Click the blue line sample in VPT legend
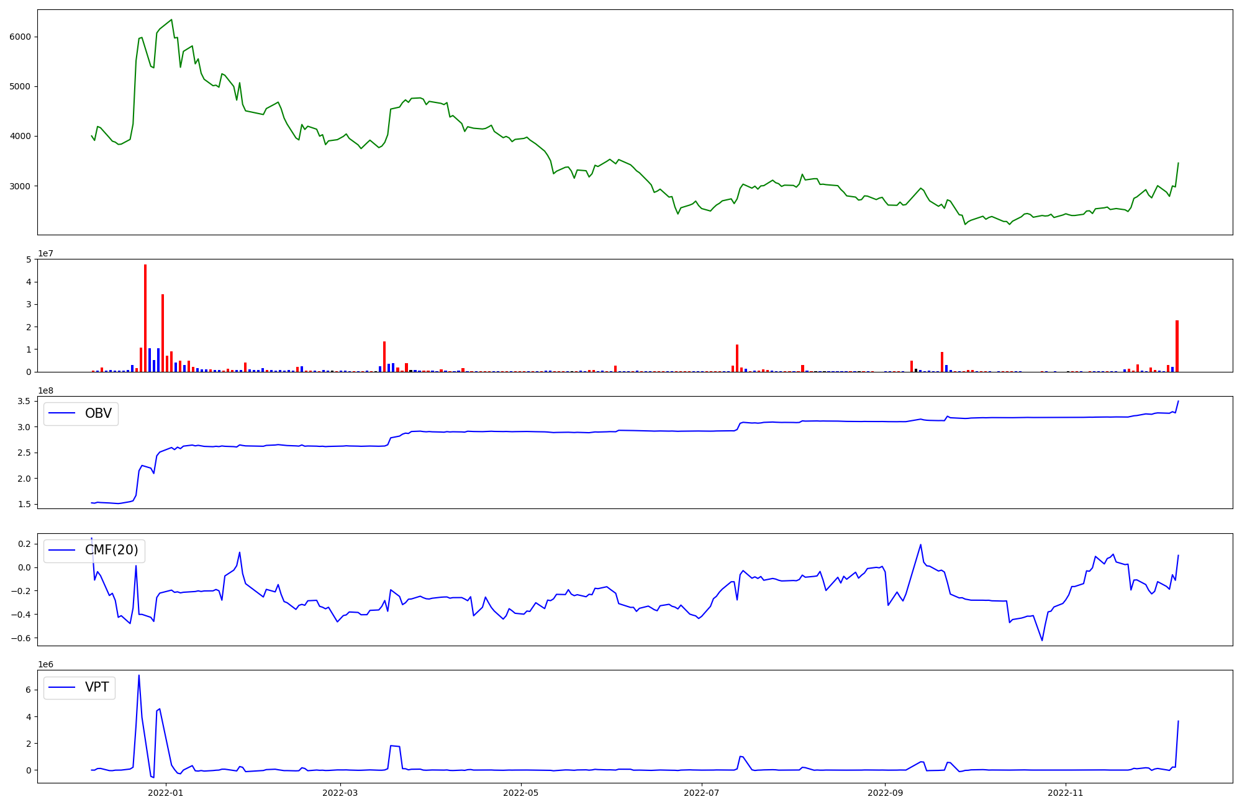 tap(61, 687)
